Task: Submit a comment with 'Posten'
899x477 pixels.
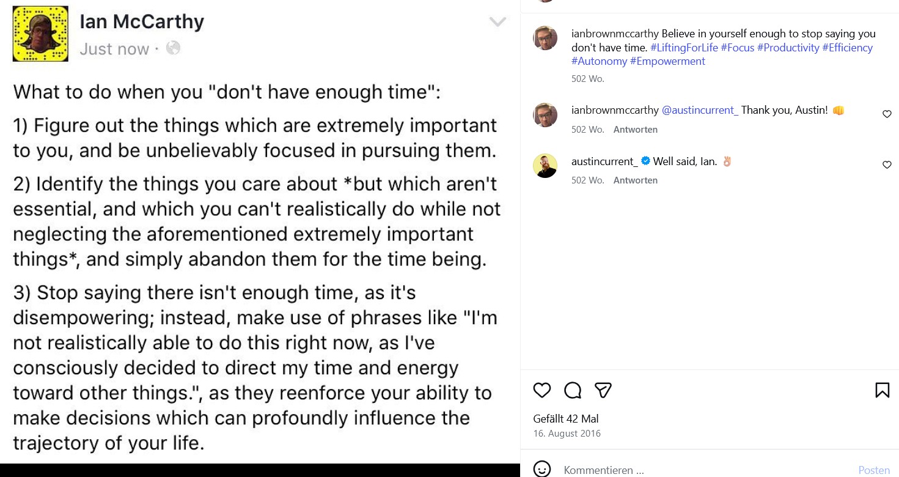Action: pyautogui.click(x=874, y=470)
